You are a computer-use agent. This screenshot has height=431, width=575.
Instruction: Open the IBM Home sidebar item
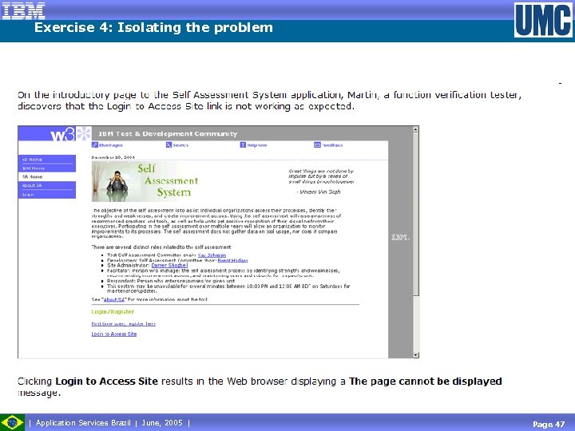pyautogui.click(x=47, y=168)
